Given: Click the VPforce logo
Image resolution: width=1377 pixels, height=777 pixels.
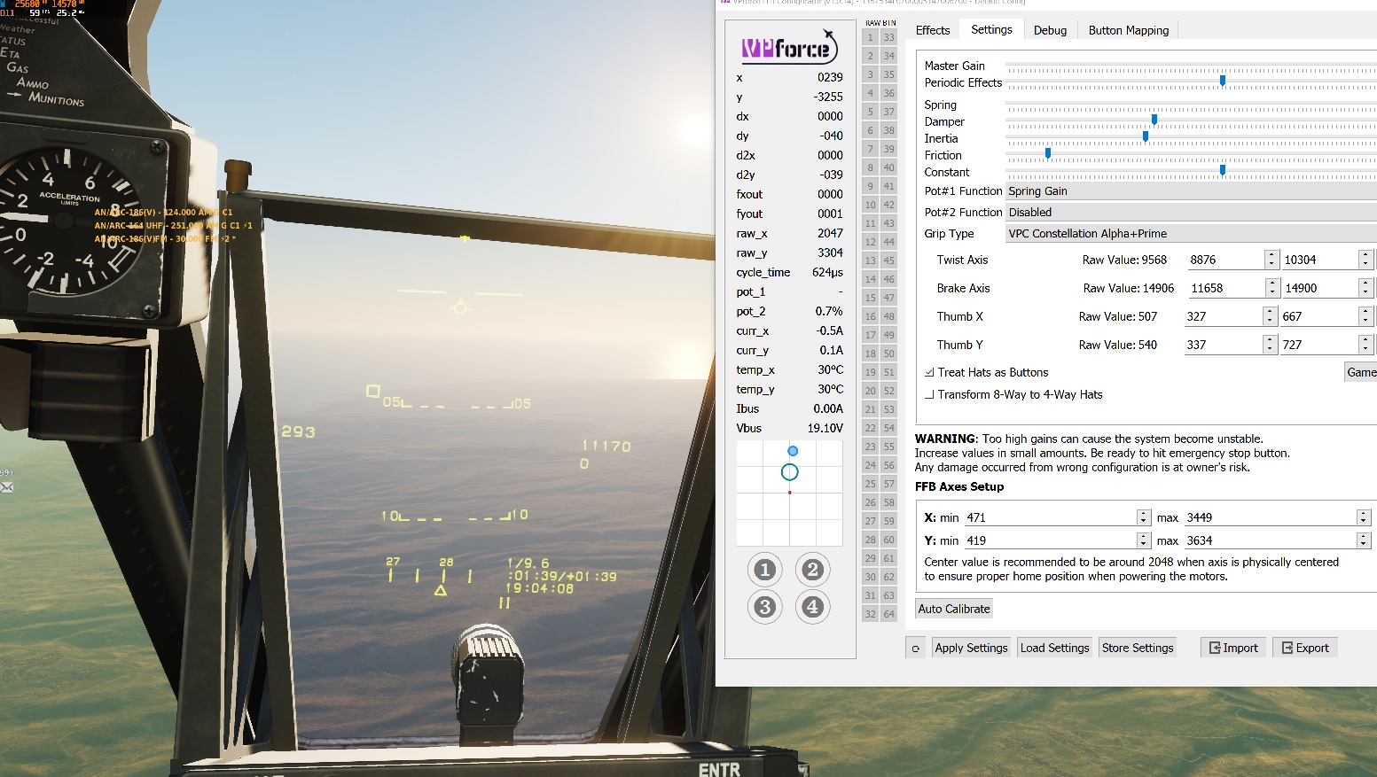Looking at the screenshot, I should coord(789,48).
